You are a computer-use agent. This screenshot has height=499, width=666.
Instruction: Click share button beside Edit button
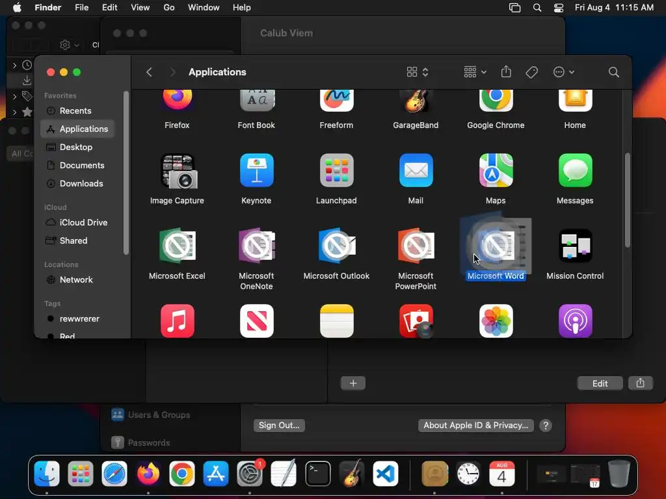[x=640, y=383]
